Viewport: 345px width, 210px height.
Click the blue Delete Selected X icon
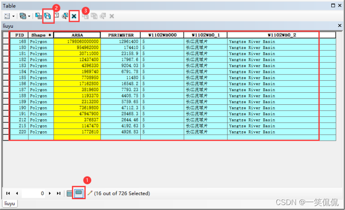tap(74, 16)
